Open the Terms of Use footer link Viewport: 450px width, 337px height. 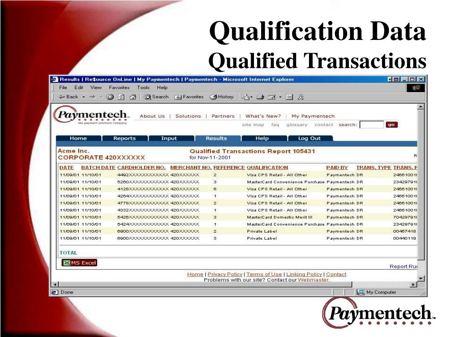coord(264,274)
